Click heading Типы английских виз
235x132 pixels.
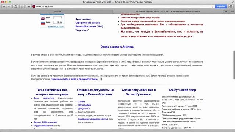tap(52, 92)
